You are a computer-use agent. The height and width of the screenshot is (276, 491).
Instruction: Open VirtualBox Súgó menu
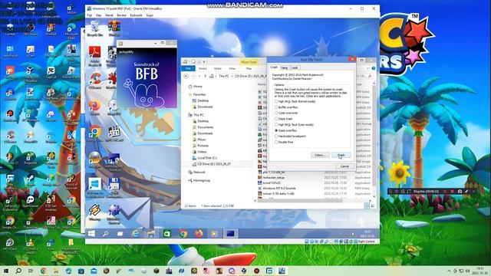coord(150,15)
